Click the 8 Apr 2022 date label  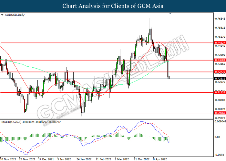(x=160, y=159)
